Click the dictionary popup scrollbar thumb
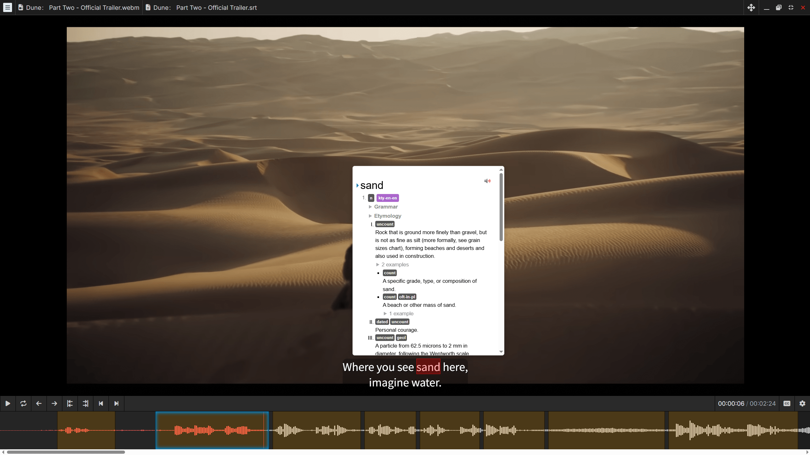Image resolution: width=810 pixels, height=455 pixels. click(x=501, y=207)
